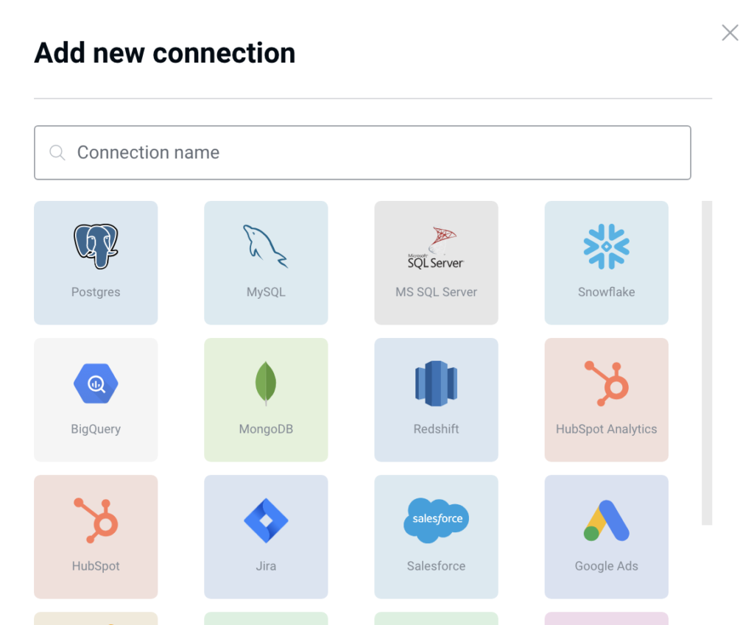
Task: Choose the Salesforce cloud logo
Action: 436,520
